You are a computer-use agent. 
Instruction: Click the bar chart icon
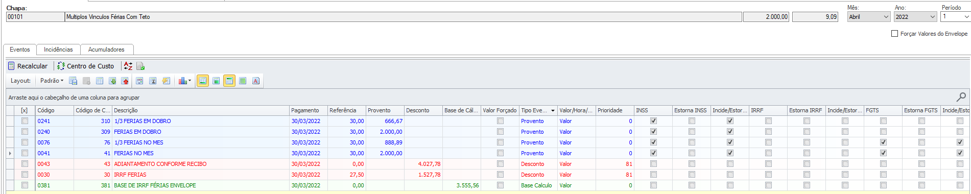click(182, 81)
